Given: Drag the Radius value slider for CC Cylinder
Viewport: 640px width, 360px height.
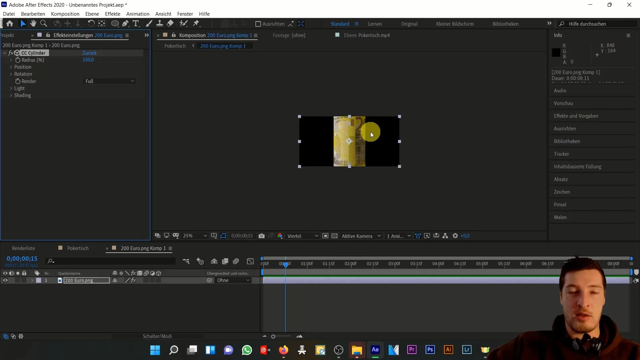Looking at the screenshot, I should [88, 59].
